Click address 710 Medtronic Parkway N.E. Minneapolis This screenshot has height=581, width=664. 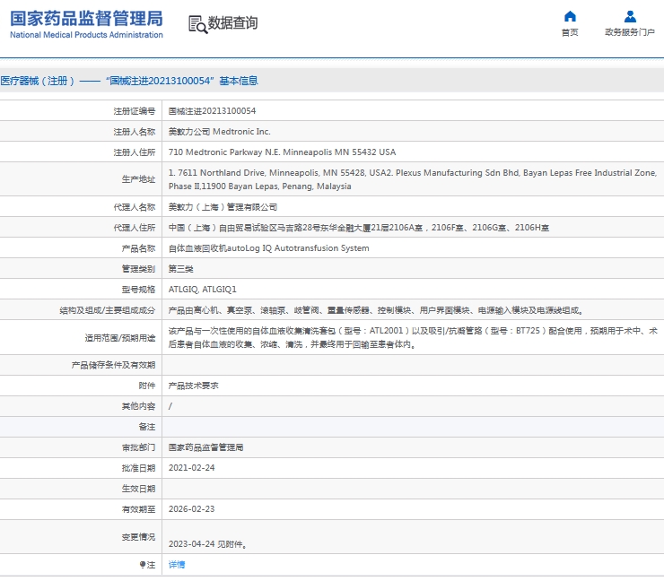(282, 152)
